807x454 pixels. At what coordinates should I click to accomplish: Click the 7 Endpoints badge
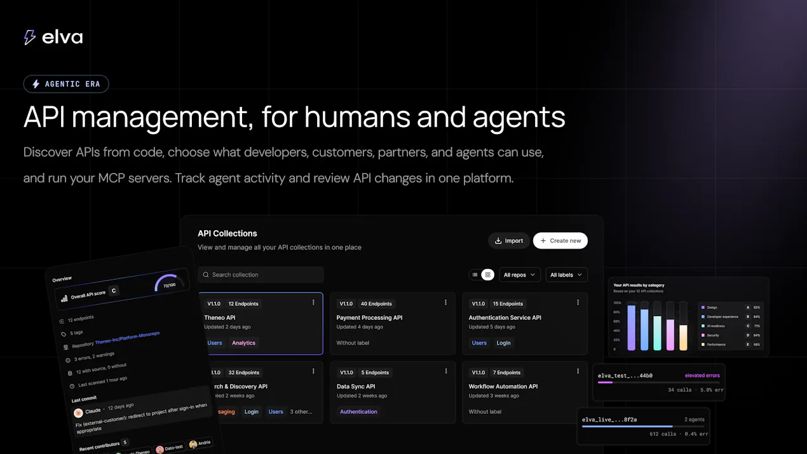coord(507,372)
